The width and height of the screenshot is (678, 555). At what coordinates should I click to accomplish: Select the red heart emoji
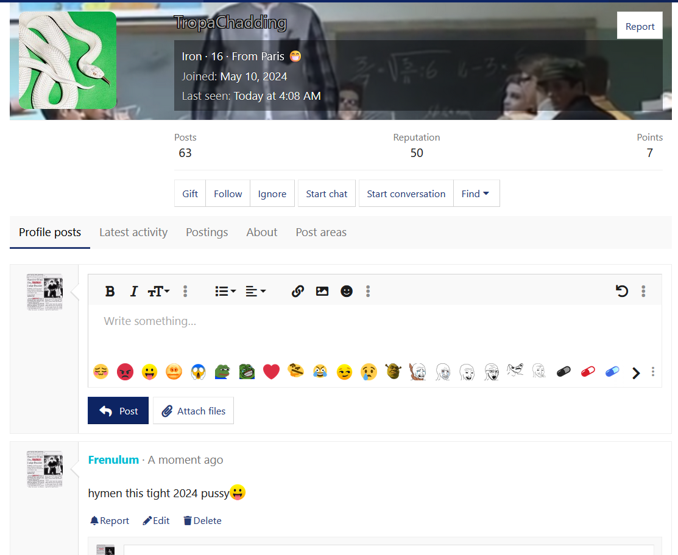click(x=271, y=371)
